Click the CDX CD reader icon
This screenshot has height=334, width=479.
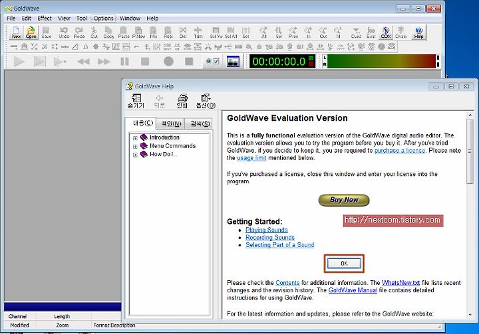pyautogui.click(x=386, y=32)
